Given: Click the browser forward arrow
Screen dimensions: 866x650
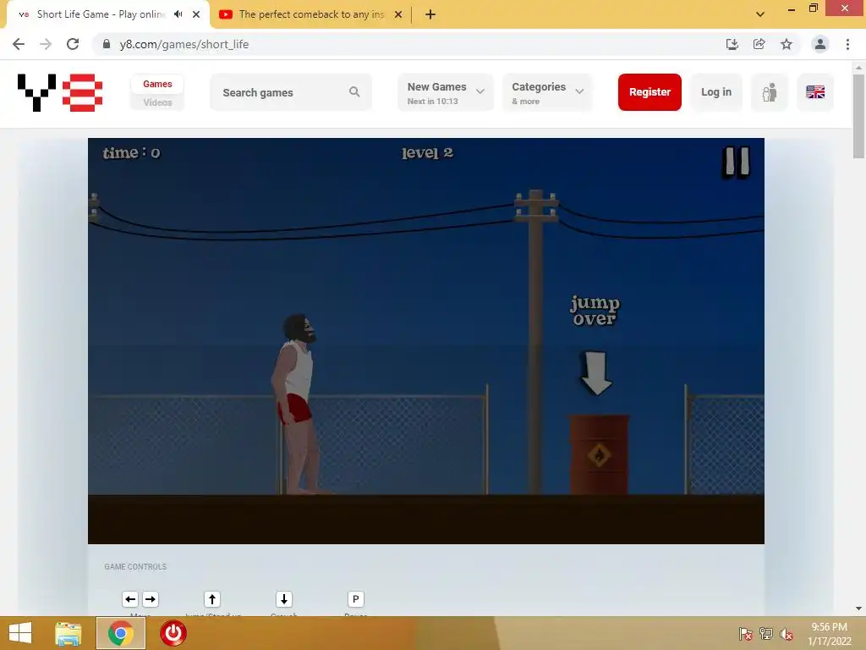Looking at the screenshot, I should (46, 44).
